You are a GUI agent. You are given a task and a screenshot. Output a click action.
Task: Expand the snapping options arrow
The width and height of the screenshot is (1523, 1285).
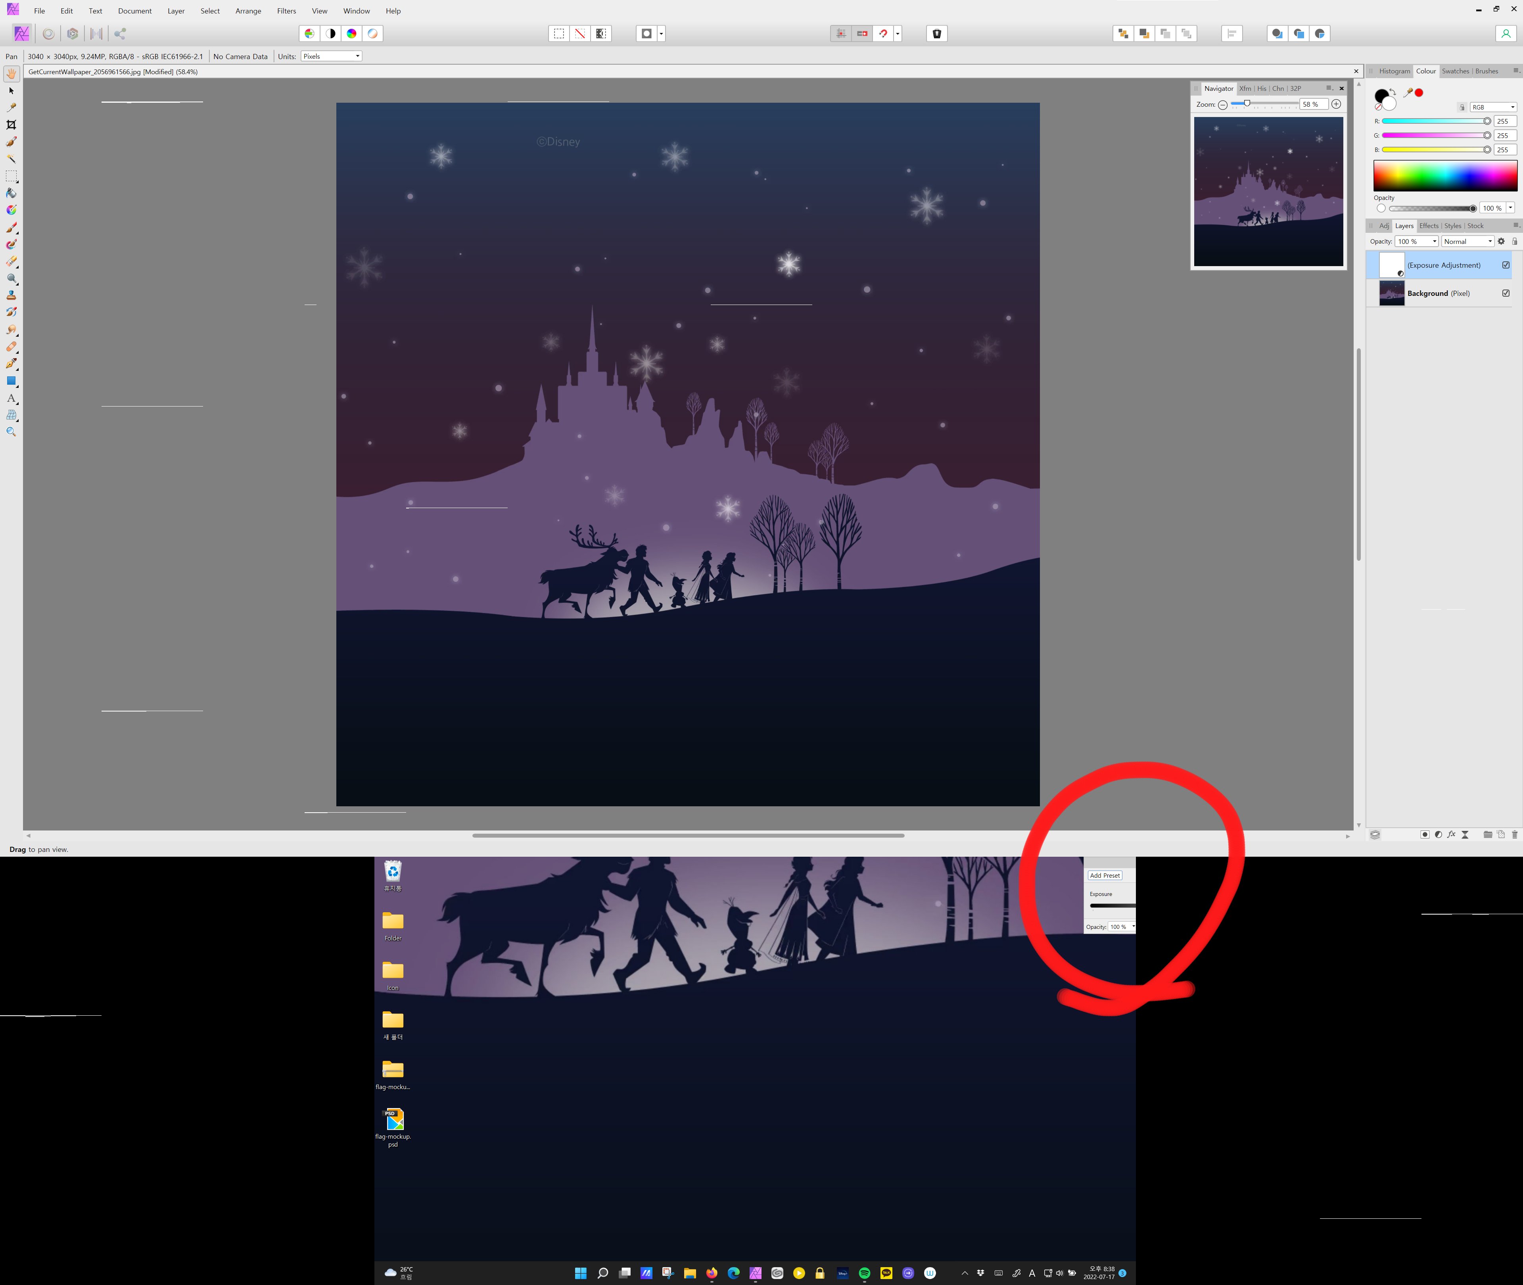897,33
